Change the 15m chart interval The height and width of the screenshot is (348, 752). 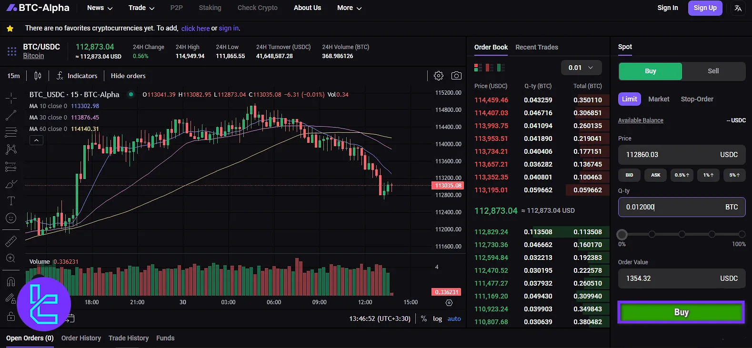[13, 76]
